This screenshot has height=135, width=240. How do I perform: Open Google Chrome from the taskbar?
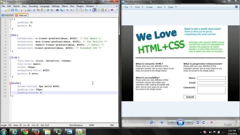pos(25,132)
